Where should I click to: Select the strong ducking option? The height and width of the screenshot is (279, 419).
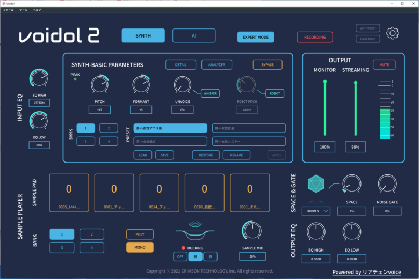(210, 256)
